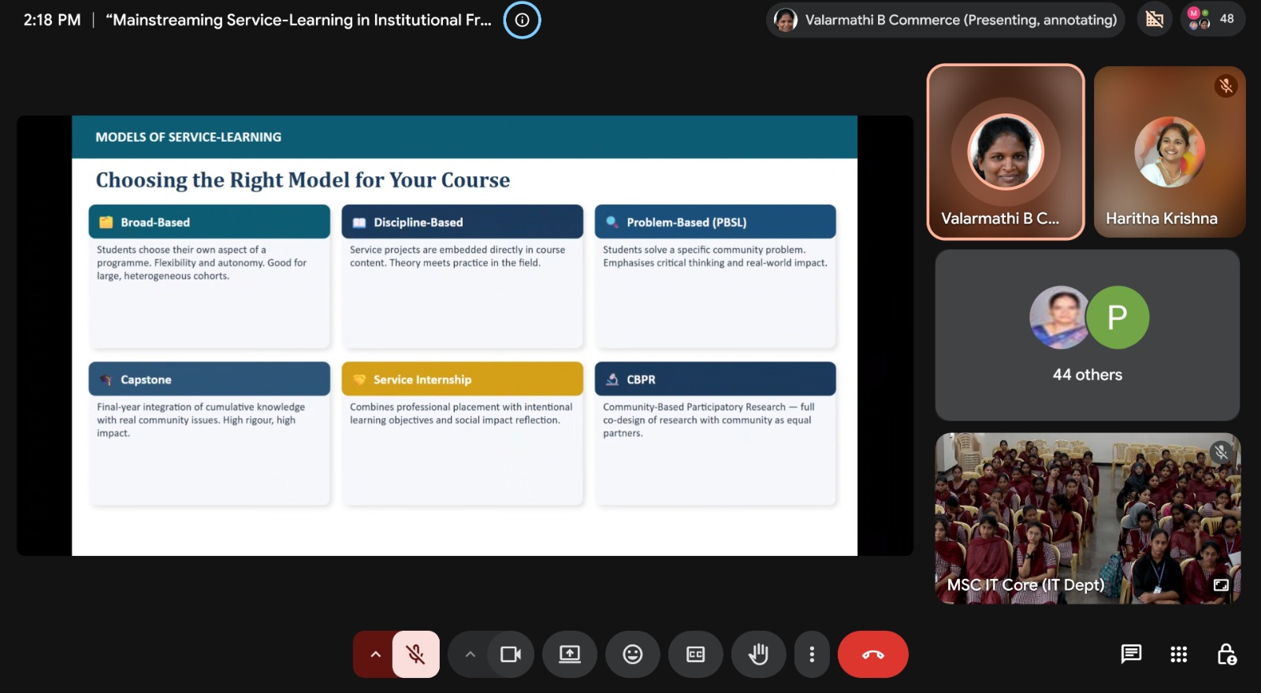Click the present screen icon
The image size is (1261, 693).
(570, 654)
